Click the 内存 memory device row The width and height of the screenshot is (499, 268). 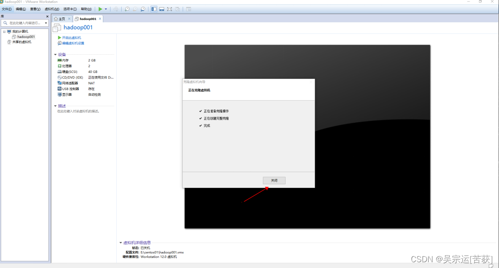pyautogui.click(x=85, y=60)
